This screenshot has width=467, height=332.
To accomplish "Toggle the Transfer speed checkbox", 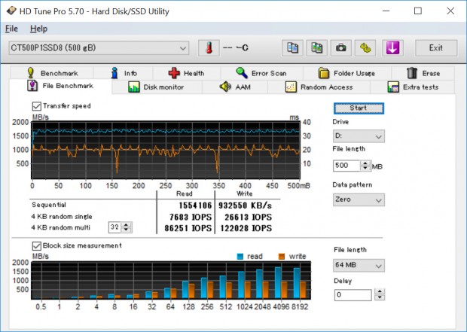I will 37,106.
